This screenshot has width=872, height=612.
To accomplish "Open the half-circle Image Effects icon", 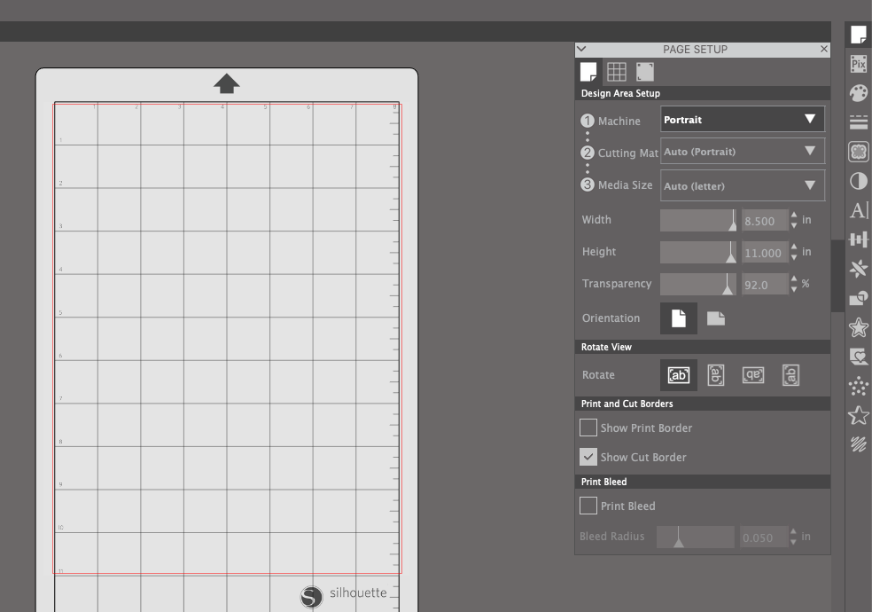I will click(858, 181).
